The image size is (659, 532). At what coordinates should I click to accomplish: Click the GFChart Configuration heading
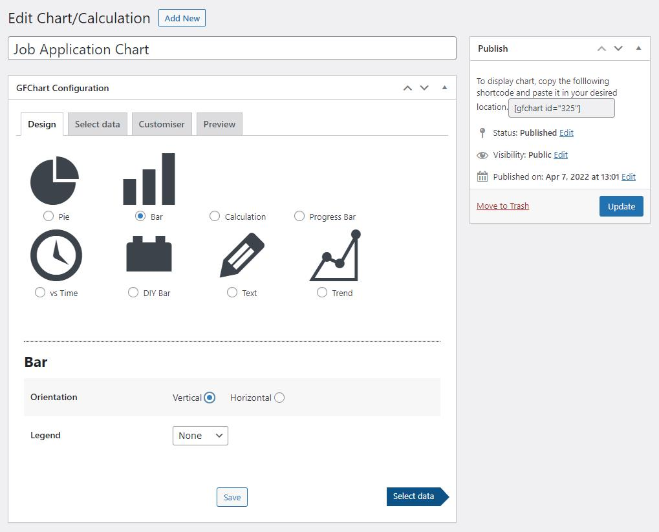click(63, 89)
